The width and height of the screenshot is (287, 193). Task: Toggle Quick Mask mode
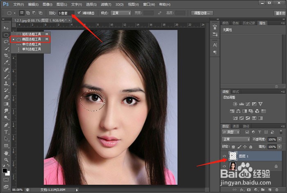coord(6,179)
